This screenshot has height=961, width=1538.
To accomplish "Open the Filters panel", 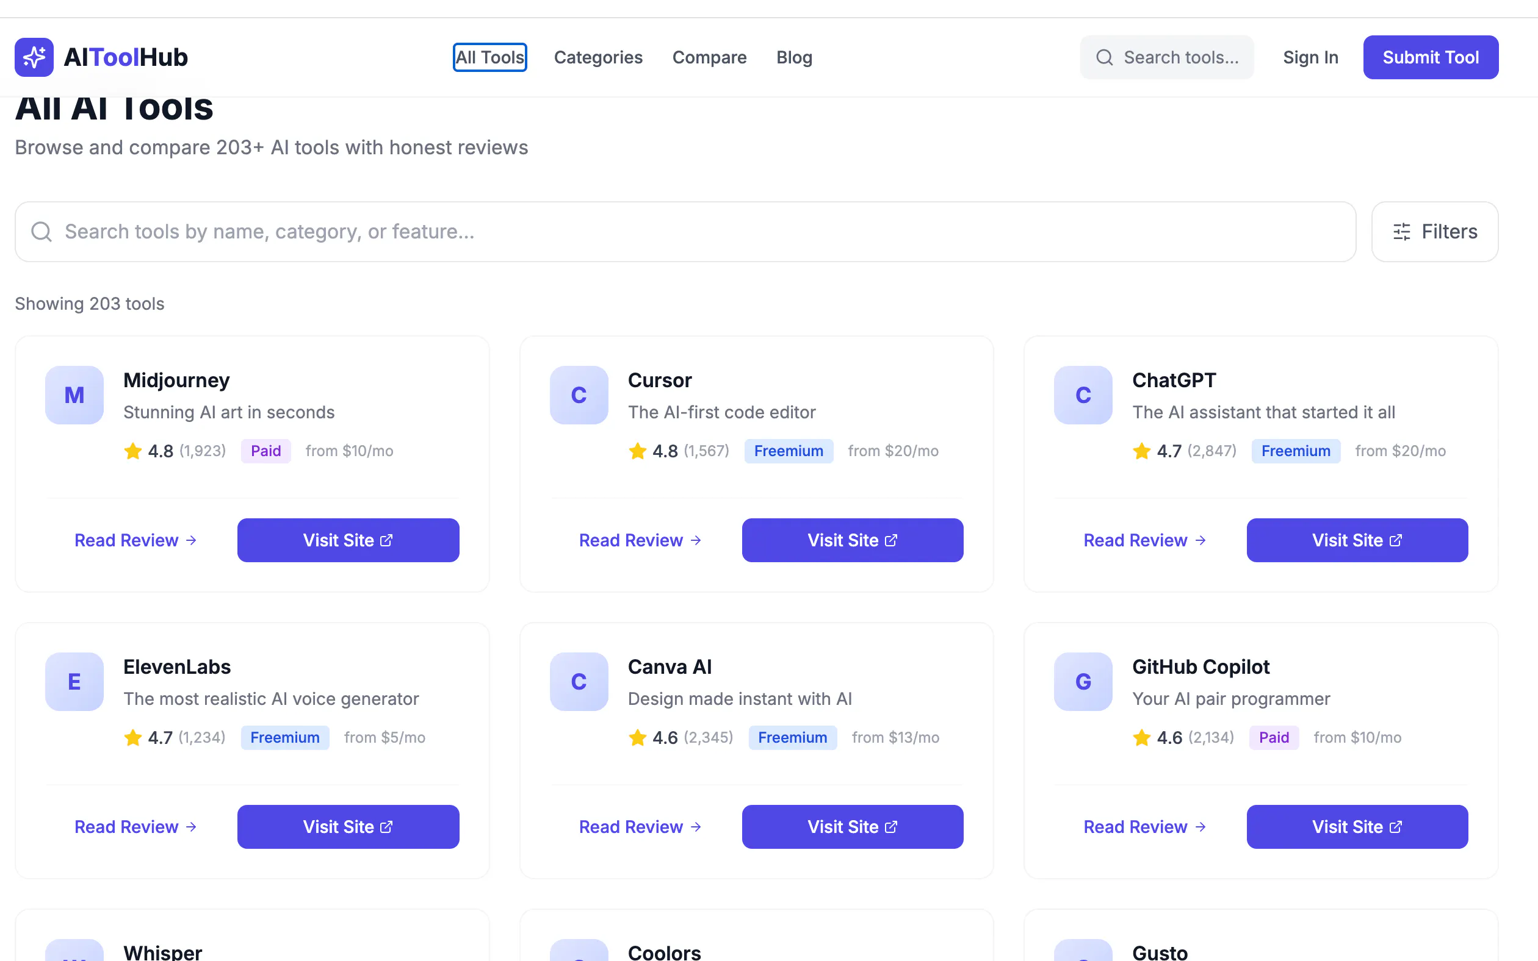I will tap(1435, 232).
